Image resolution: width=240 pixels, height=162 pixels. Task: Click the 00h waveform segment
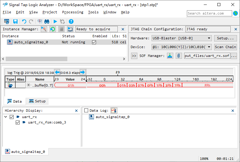point(102,85)
